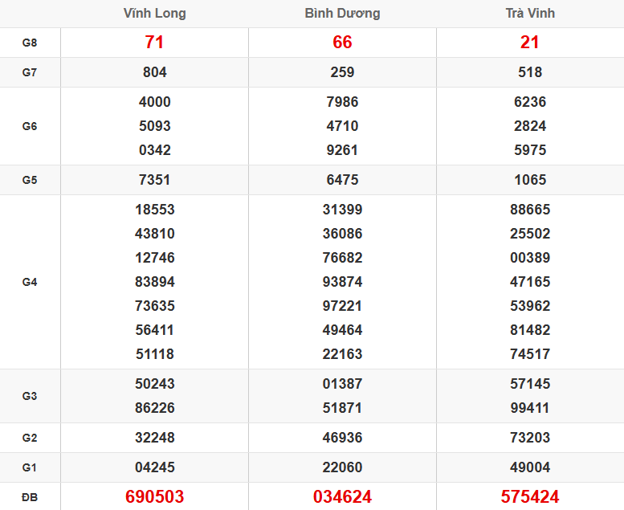Screen dimensions: 624x510
Task: Click G1 result 22060 in Bình Dương
Action: [342, 467]
